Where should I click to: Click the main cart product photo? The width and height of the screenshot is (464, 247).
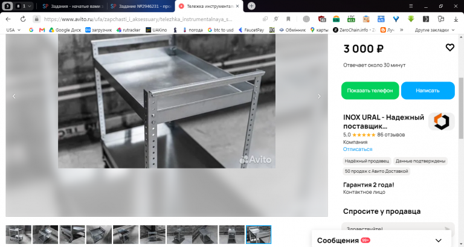167,101
